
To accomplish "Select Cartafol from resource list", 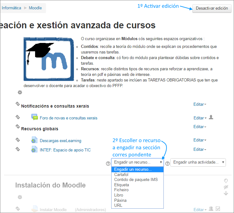I will pos(137,175).
